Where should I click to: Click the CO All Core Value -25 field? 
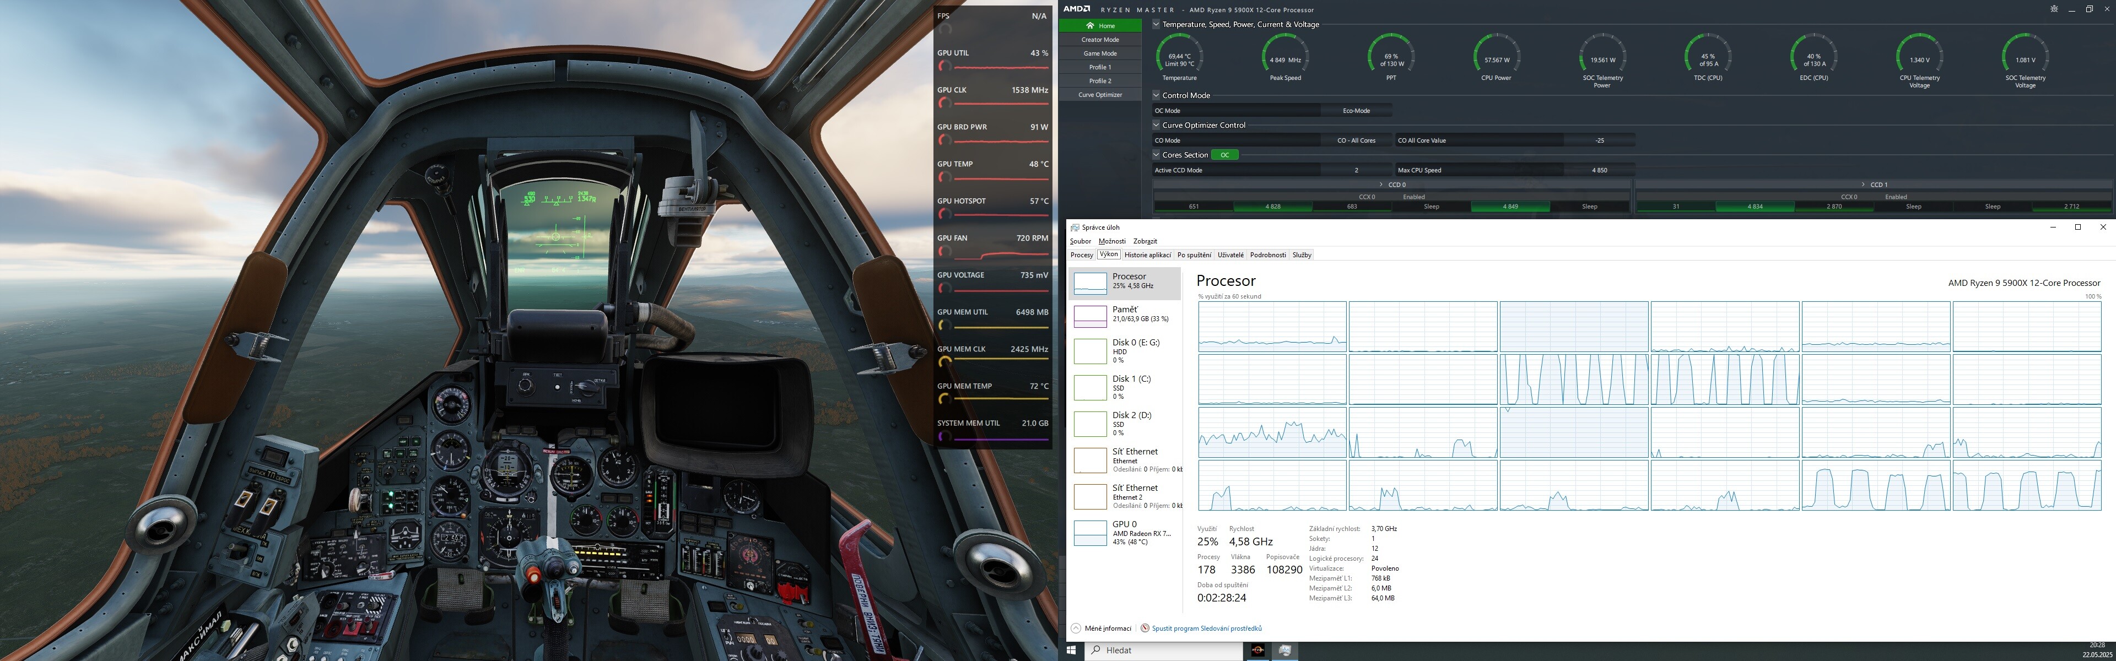coord(1599,140)
